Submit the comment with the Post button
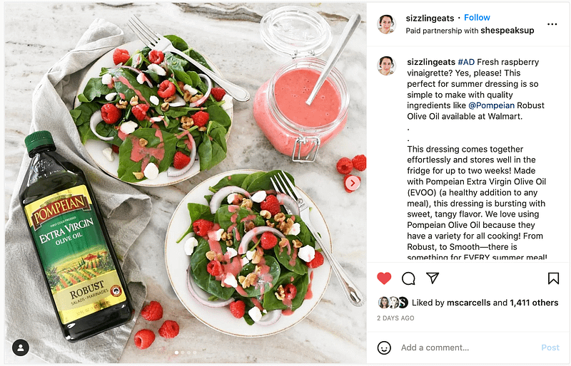 (550, 347)
